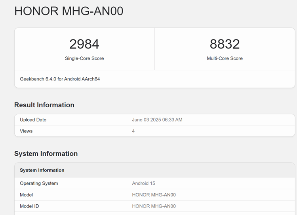The width and height of the screenshot is (297, 215).
Task: Click the Model ID row's HONOR MHG-AN00 value
Action: point(154,206)
